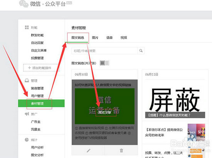Delete the 06月30日 article with trash icon

121,150
